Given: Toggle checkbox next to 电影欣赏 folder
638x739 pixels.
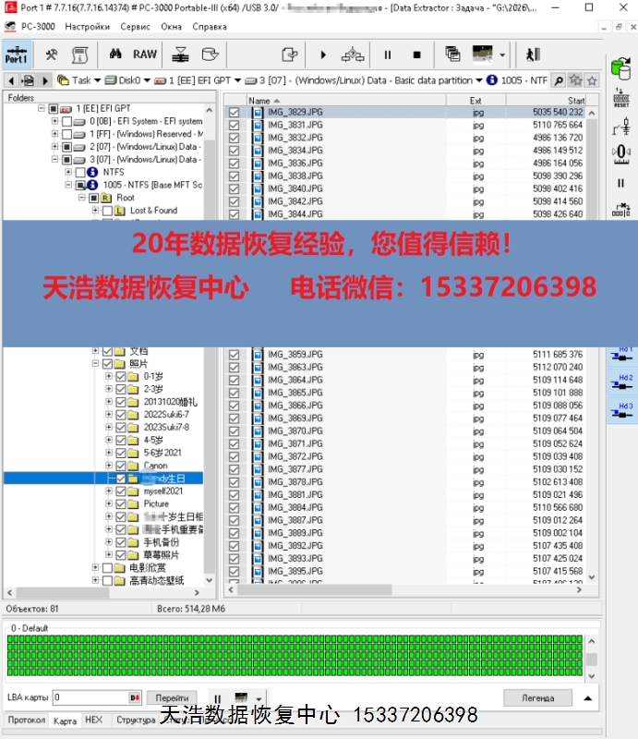Looking at the screenshot, I should 107,568.
